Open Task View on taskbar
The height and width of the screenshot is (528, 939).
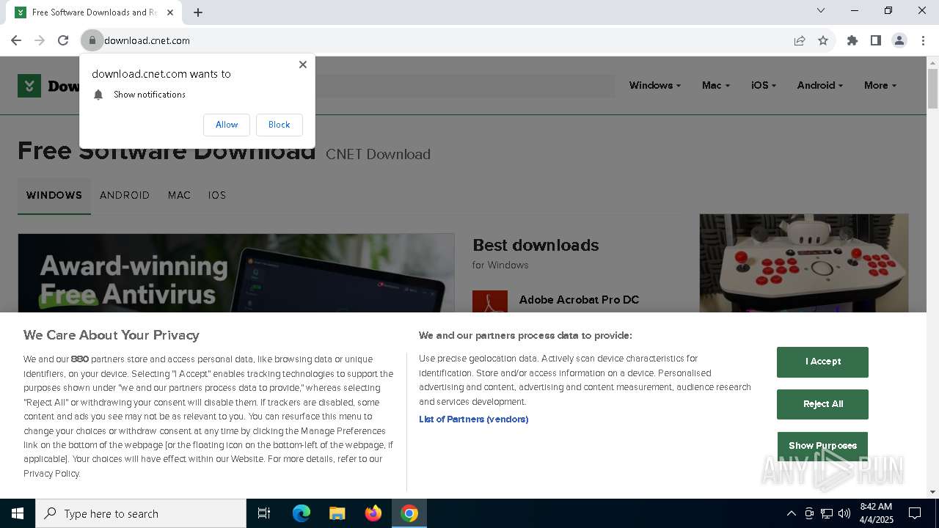pyautogui.click(x=264, y=513)
